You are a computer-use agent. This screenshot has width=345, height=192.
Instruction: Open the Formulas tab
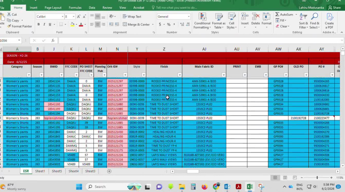pyautogui.click(x=75, y=8)
